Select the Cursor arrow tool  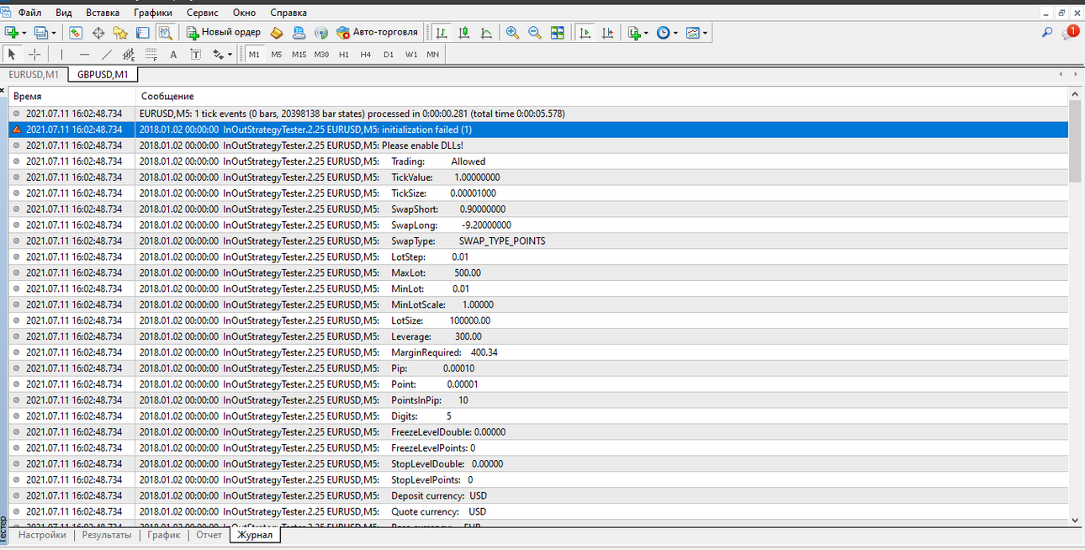click(12, 54)
